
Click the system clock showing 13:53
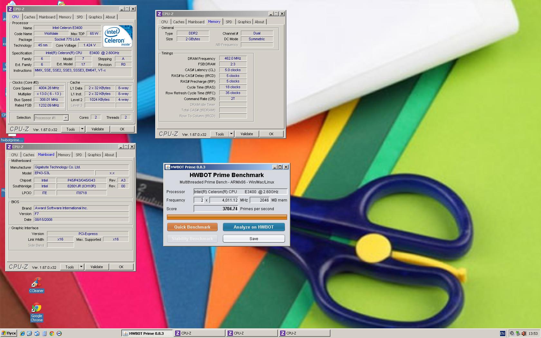[x=533, y=333]
